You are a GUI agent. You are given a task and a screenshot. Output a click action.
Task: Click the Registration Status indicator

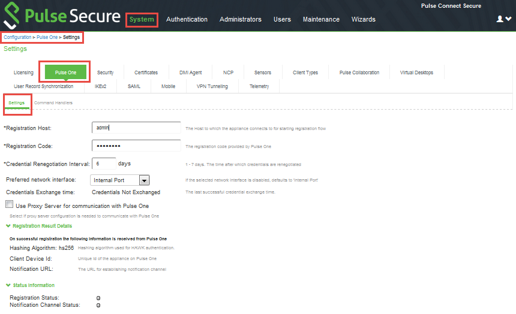(98, 298)
